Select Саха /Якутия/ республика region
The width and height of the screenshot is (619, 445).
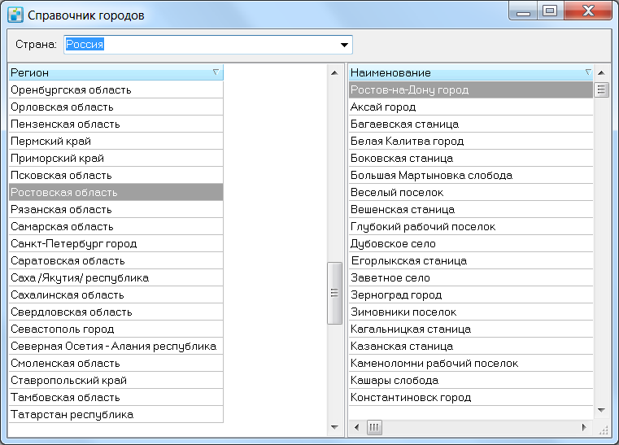click(116, 278)
